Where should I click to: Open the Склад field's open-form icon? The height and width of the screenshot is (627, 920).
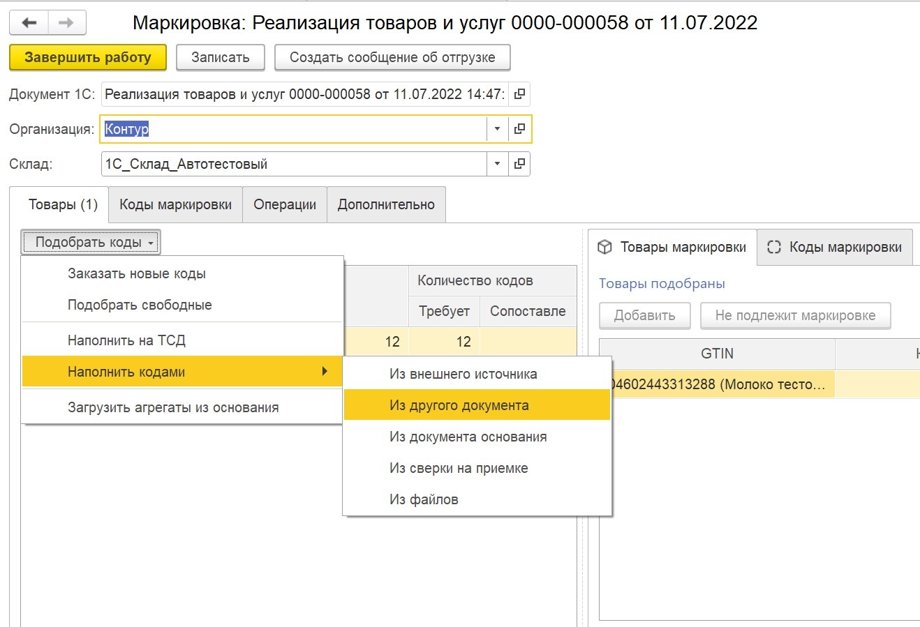pos(519,164)
